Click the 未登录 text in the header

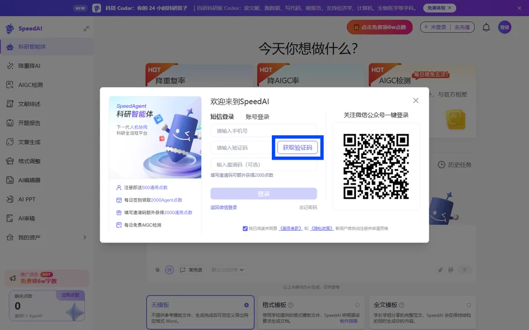438,27
